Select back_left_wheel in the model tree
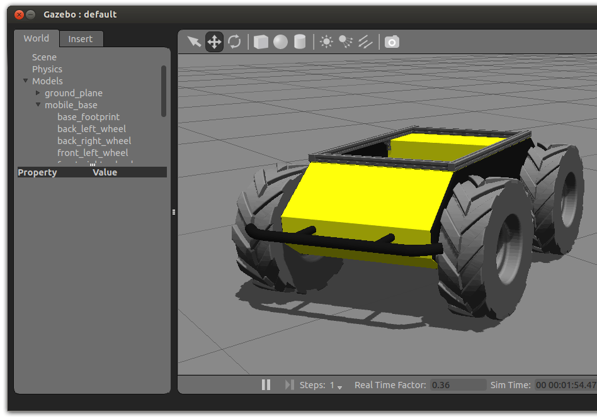 pos(91,129)
